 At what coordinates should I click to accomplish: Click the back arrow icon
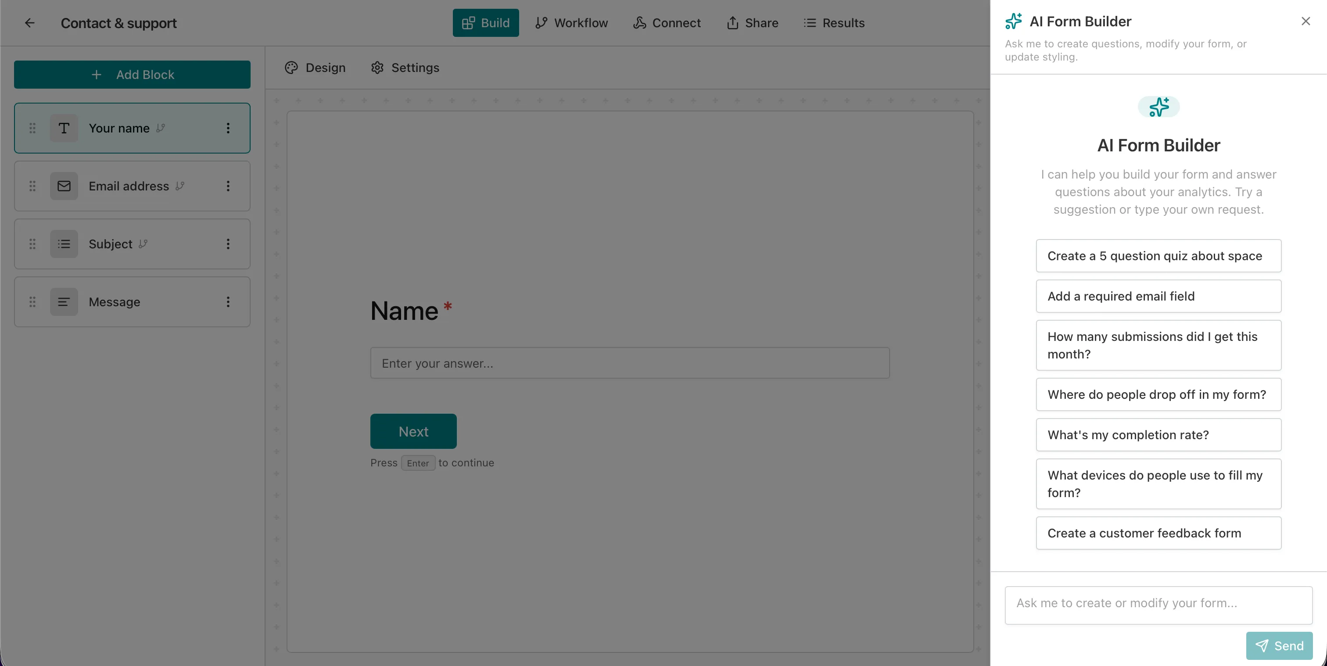pos(29,23)
